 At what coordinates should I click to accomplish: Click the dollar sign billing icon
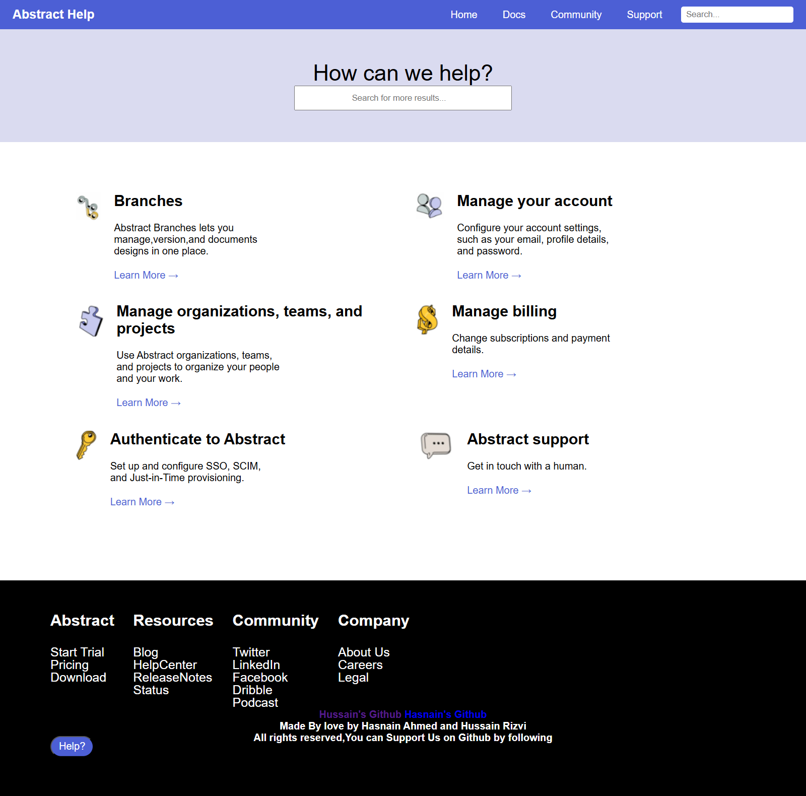pos(427,319)
